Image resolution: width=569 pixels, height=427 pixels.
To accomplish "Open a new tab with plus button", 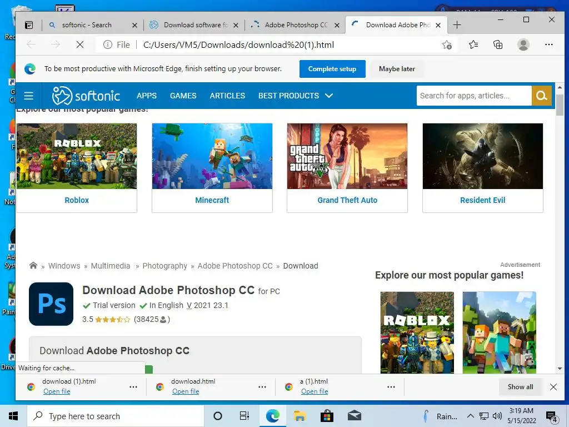I will coord(457,25).
